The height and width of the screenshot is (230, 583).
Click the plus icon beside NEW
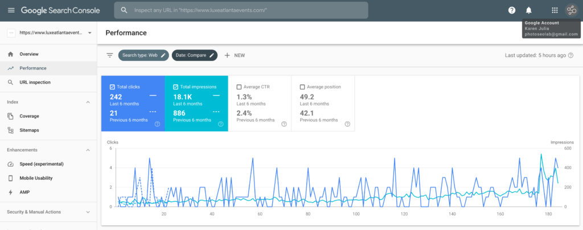[227, 55]
